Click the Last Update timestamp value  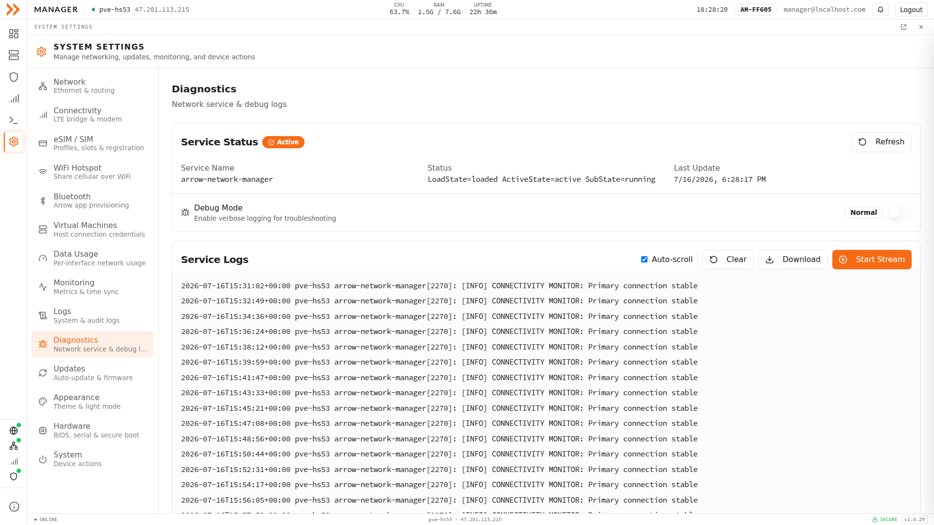(x=719, y=179)
